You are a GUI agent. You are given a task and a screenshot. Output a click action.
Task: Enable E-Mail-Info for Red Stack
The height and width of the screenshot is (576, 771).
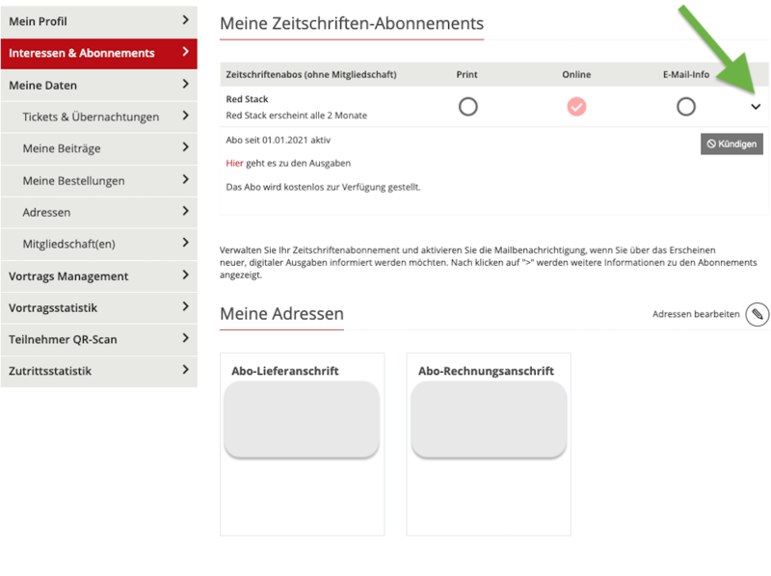point(685,106)
